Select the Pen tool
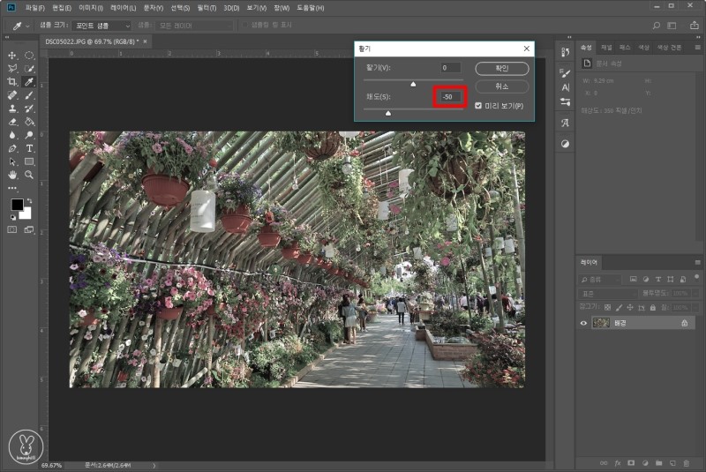This screenshot has height=472, width=706. (x=12, y=148)
